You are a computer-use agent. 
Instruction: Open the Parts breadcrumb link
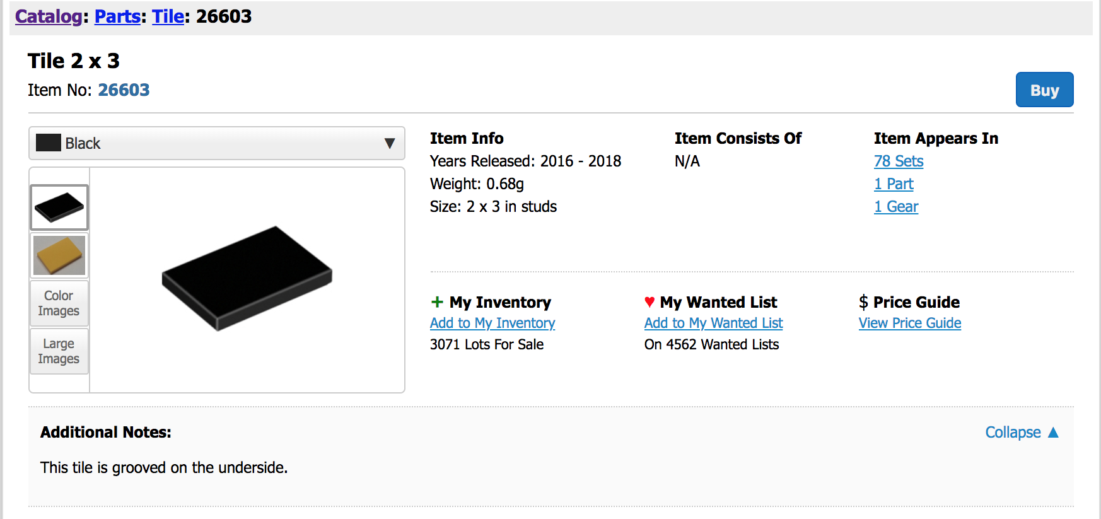[x=117, y=16]
